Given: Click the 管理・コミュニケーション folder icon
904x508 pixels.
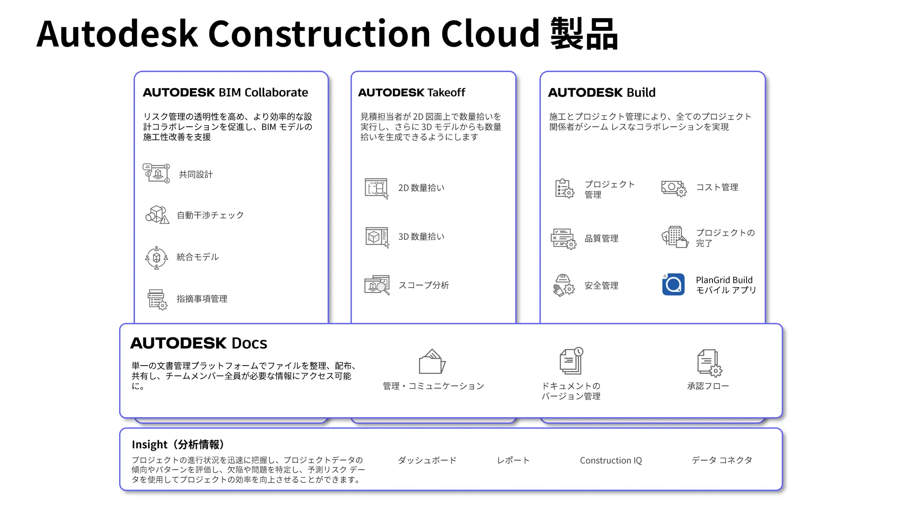Looking at the screenshot, I should tap(432, 362).
